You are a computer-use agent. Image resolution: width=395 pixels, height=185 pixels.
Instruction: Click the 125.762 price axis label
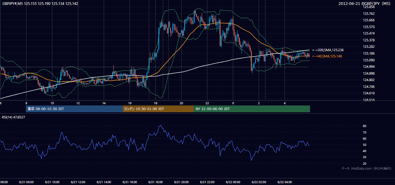(x=369, y=14)
